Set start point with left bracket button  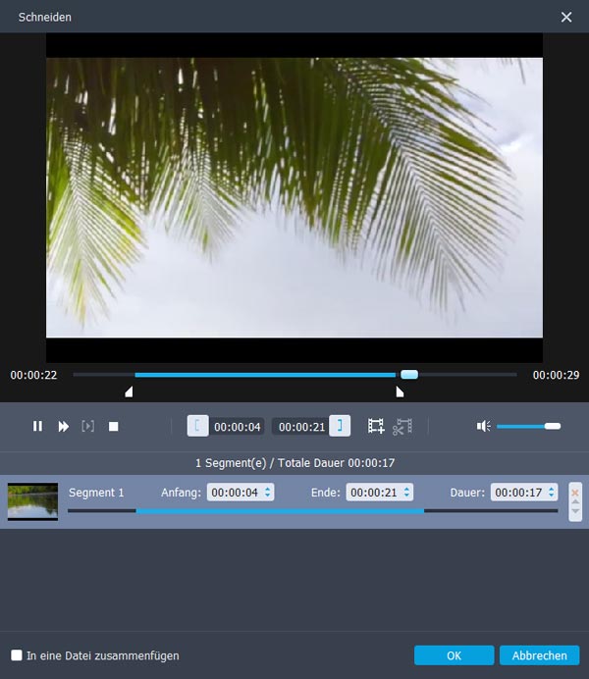coord(197,426)
